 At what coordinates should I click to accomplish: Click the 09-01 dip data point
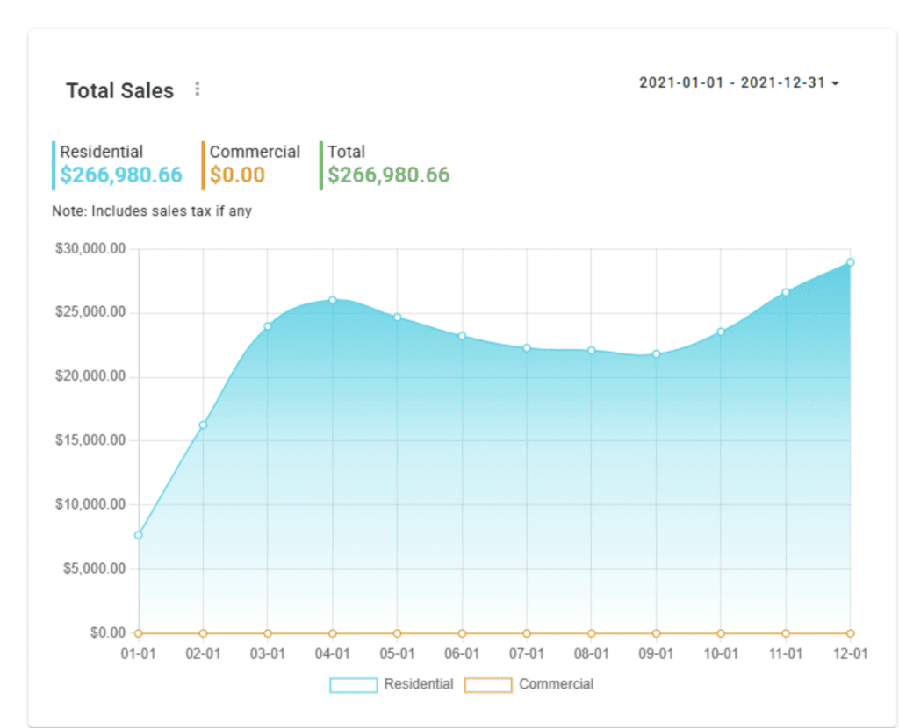click(x=655, y=354)
